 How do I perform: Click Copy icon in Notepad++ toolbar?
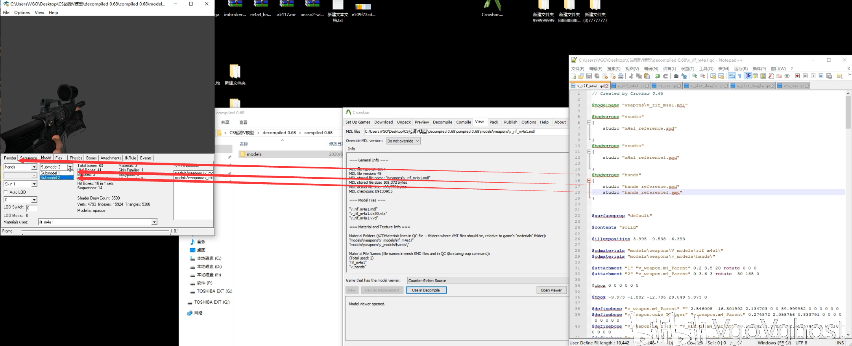tap(639, 76)
